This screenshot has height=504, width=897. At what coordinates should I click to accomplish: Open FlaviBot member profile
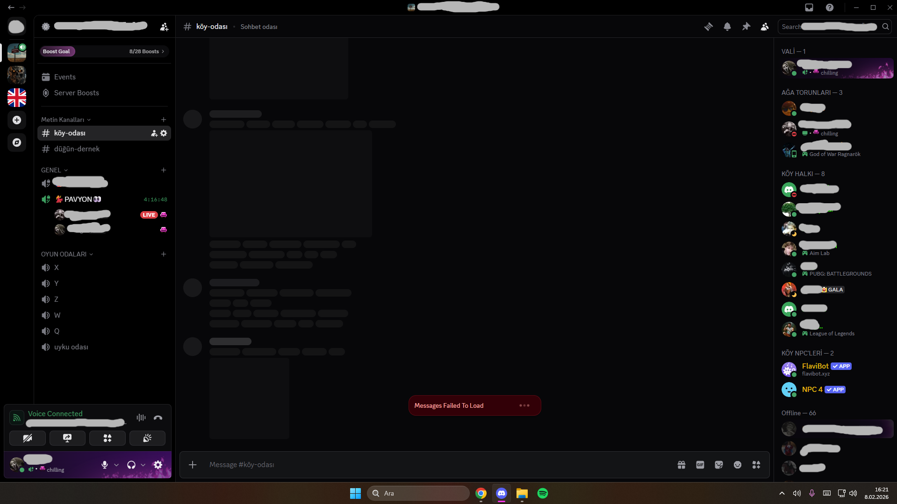[837, 369]
